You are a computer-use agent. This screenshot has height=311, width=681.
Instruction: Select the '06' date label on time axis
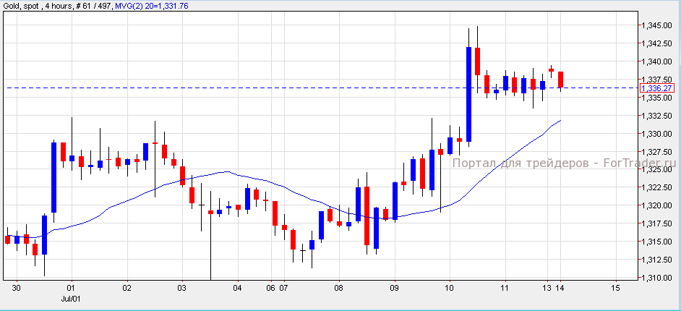pos(271,288)
